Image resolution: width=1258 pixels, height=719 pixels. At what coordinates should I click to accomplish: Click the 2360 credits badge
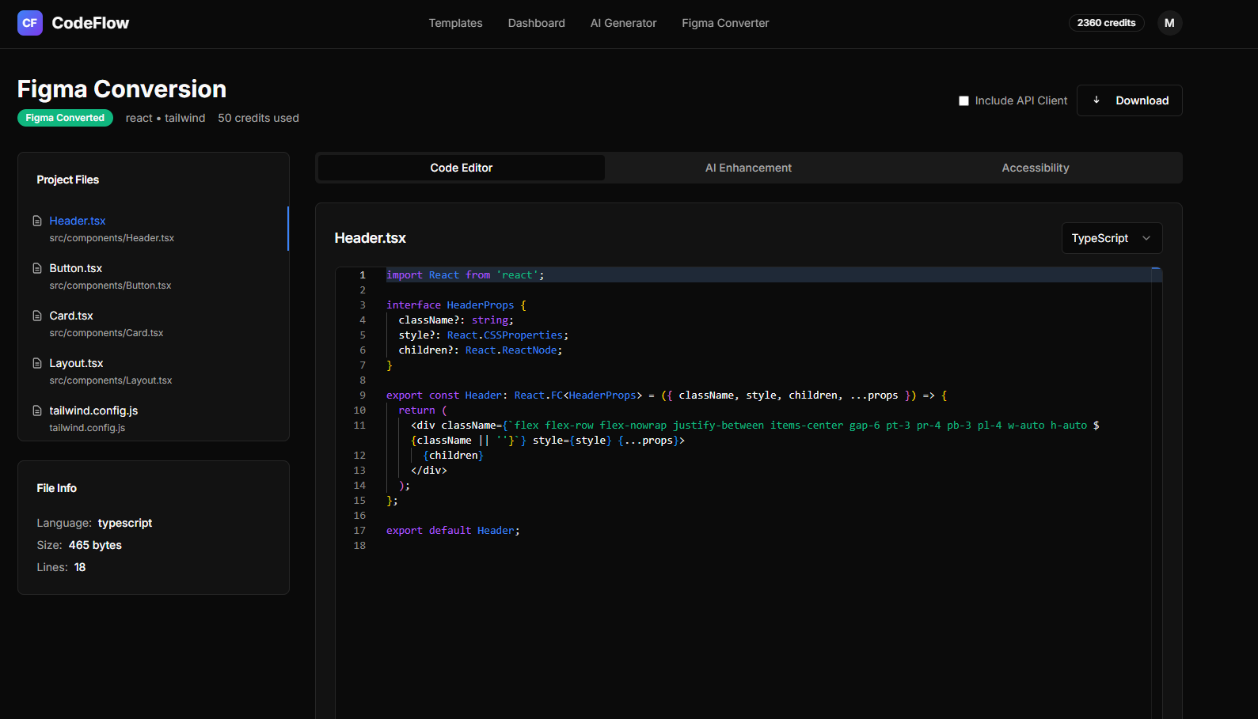point(1106,23)
